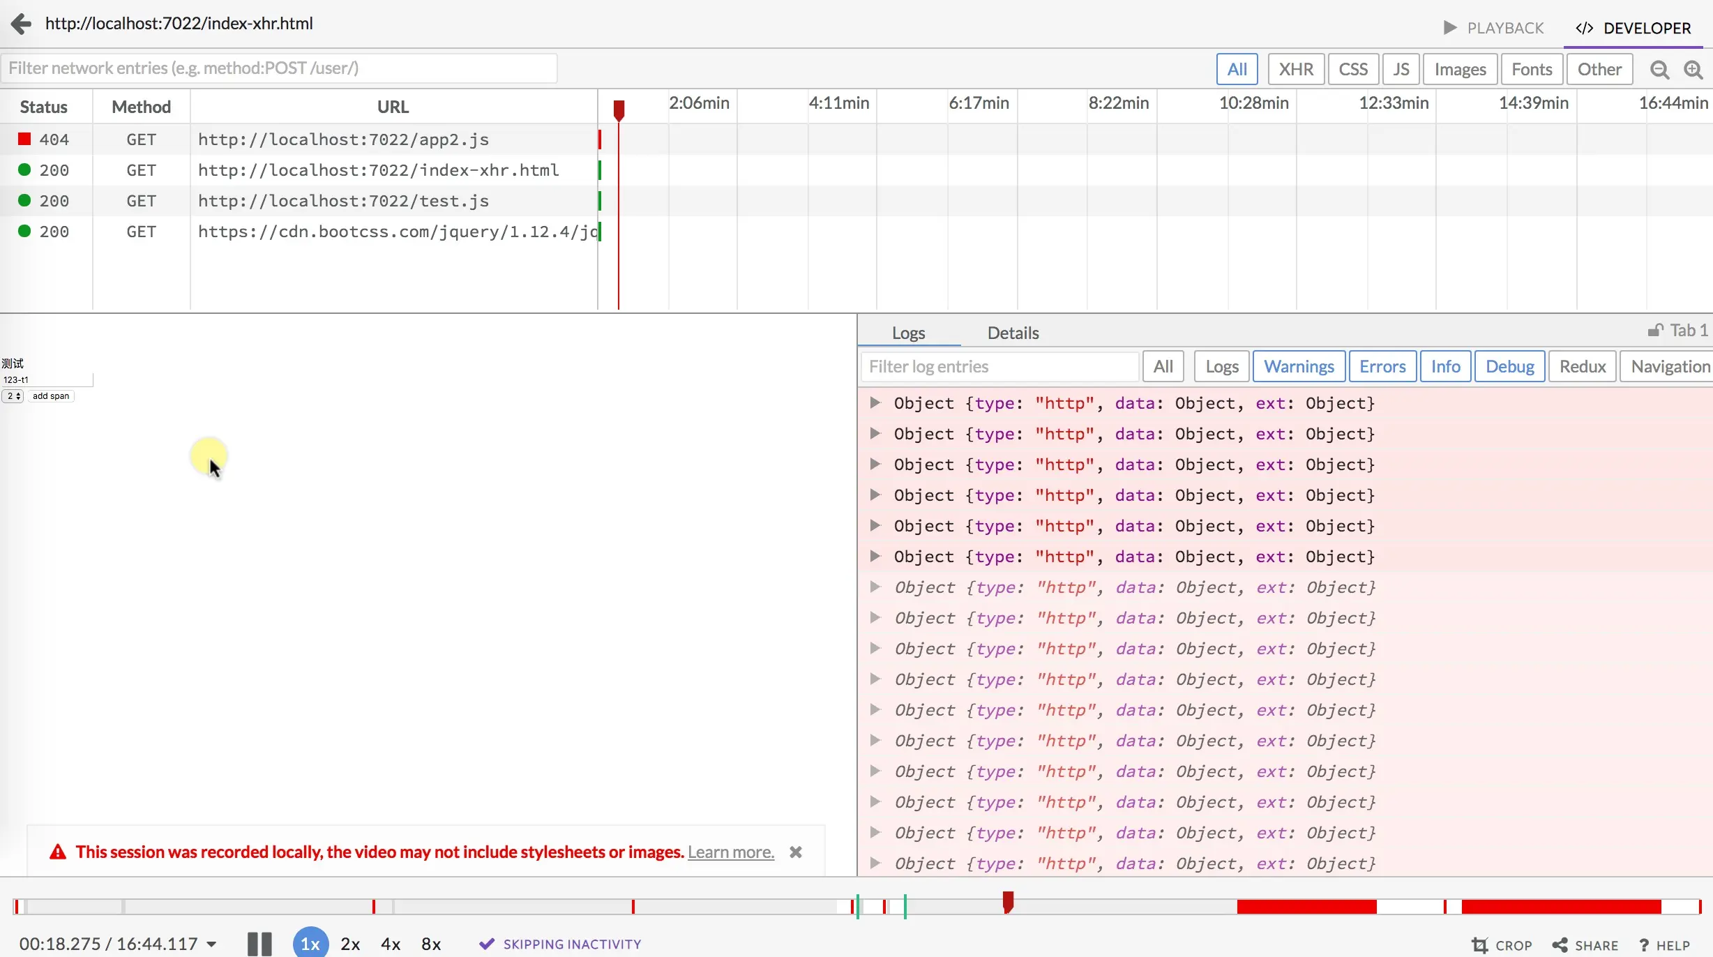Expand the first Object log entry
The image size is (1713, 957).
[875, 402]
